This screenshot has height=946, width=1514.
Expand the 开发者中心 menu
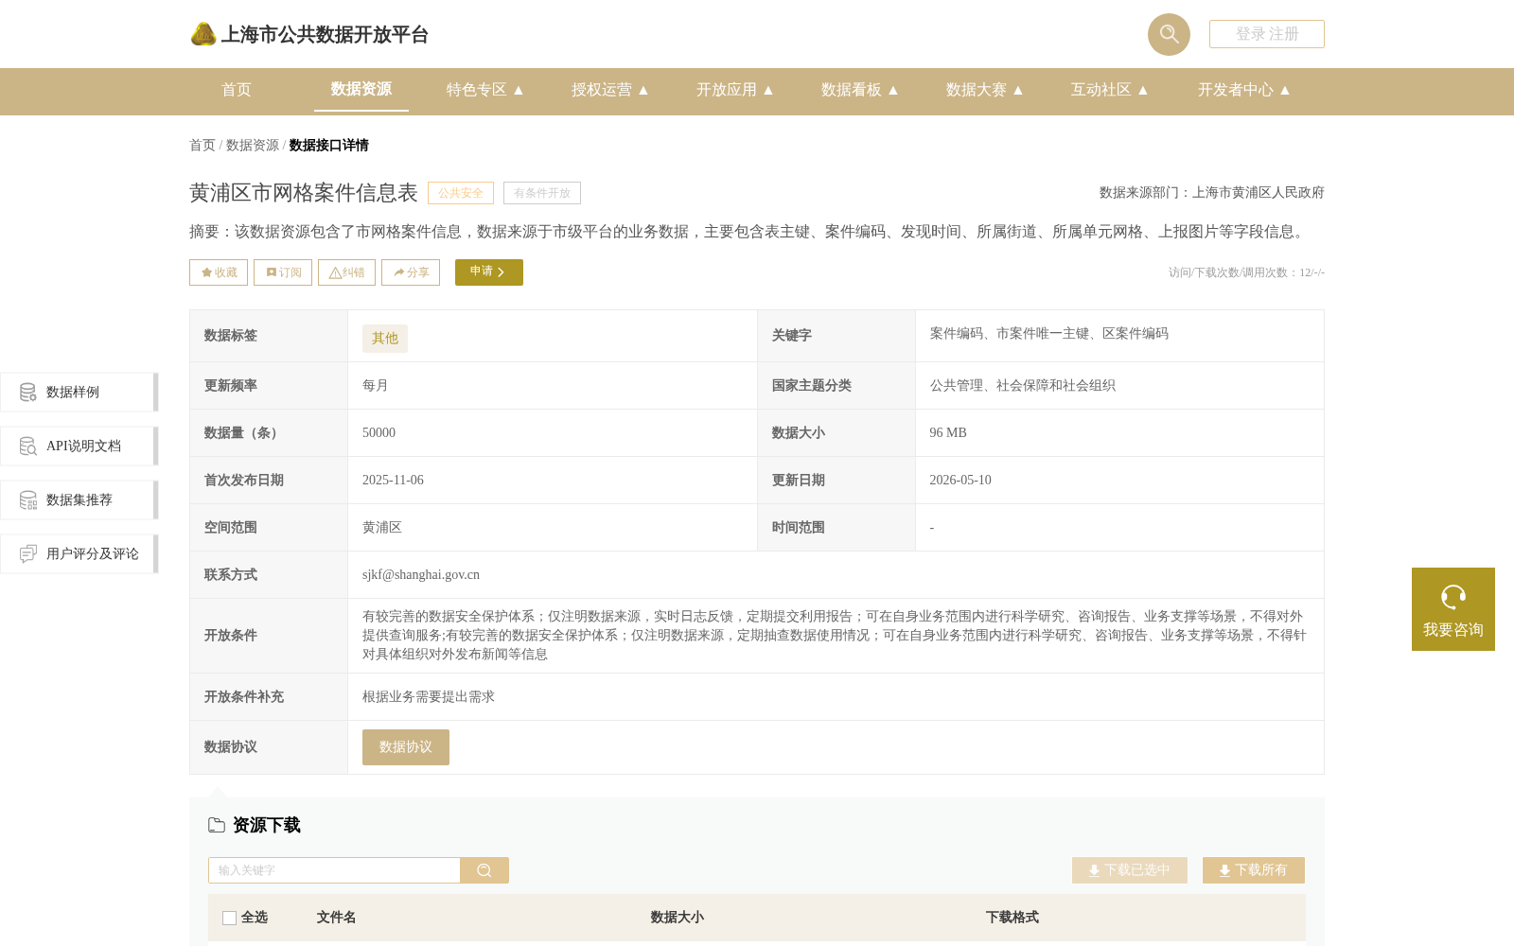[x=1244, y=90]
